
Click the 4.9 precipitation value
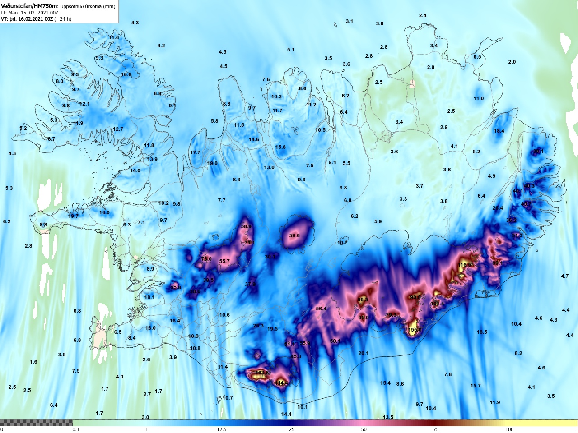(492, 176)
